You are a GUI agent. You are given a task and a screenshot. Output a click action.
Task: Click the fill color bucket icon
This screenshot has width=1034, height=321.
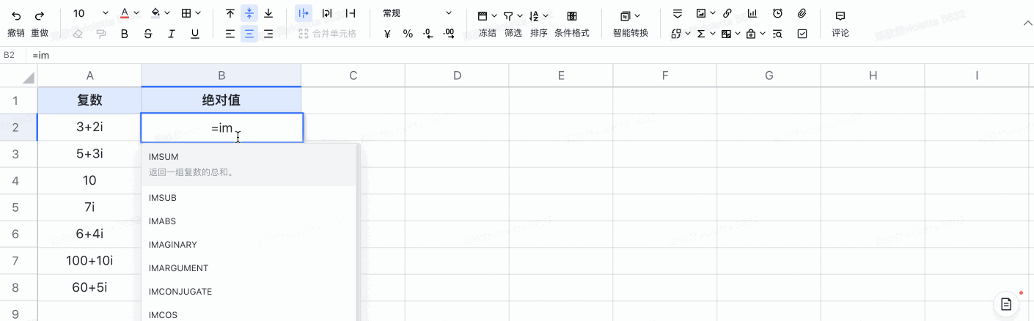click(x=155, y=13)
